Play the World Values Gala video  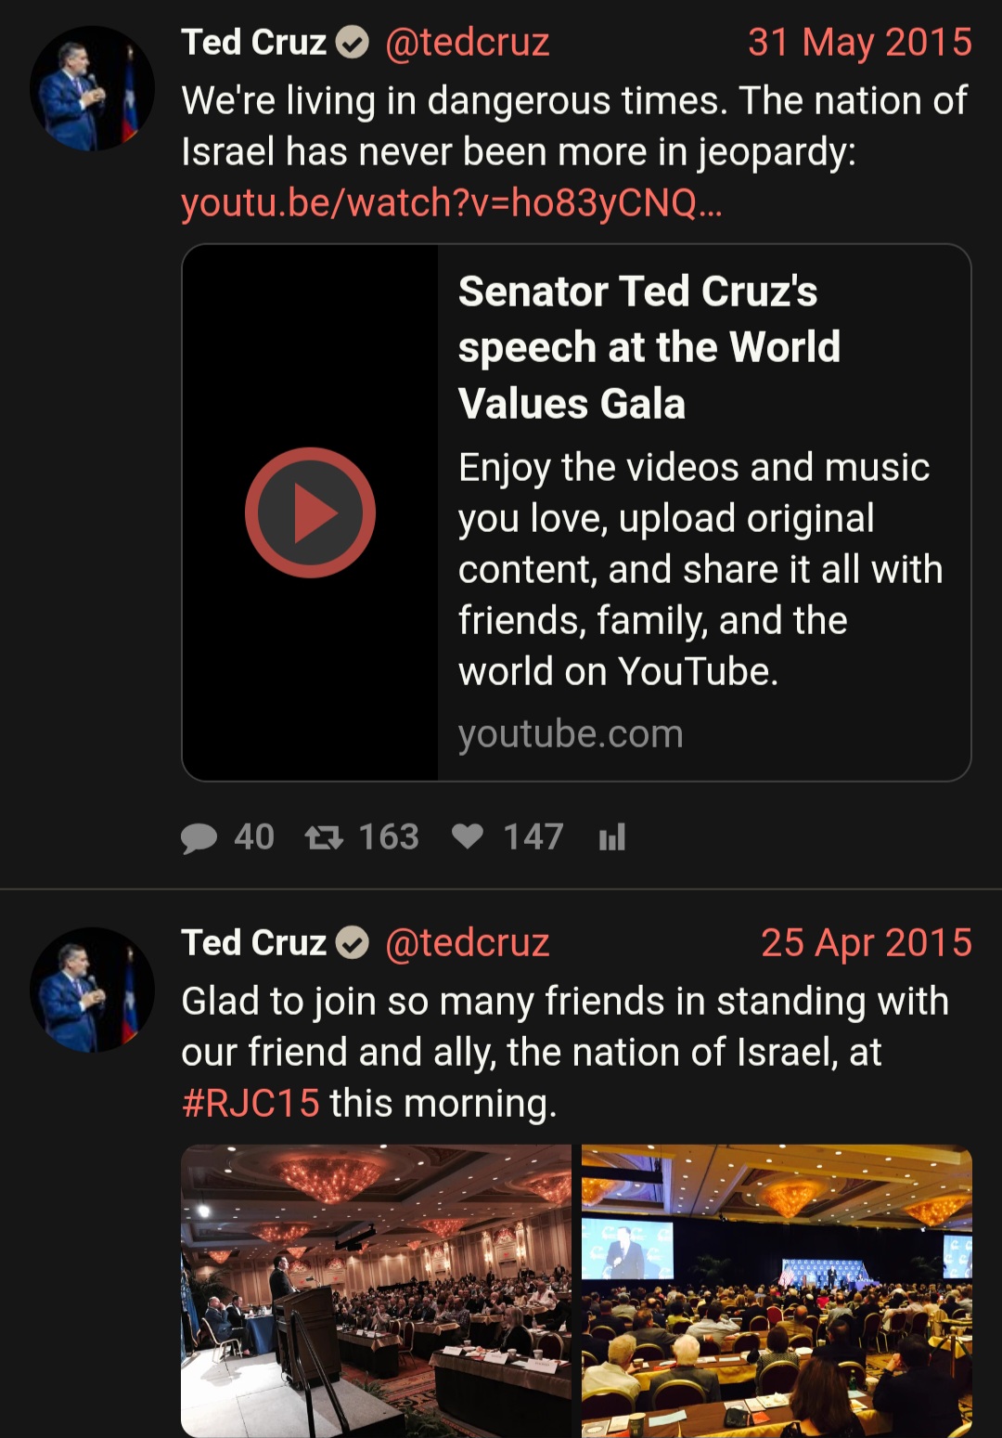coord(310,512)
